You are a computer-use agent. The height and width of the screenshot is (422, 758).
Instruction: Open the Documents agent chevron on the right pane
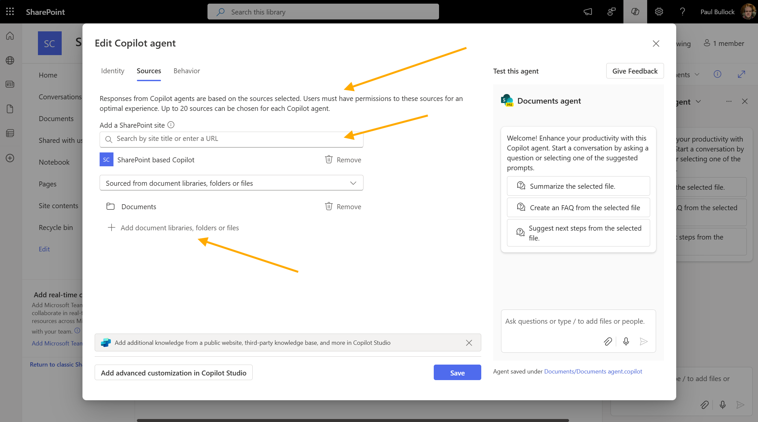[698, 102]
